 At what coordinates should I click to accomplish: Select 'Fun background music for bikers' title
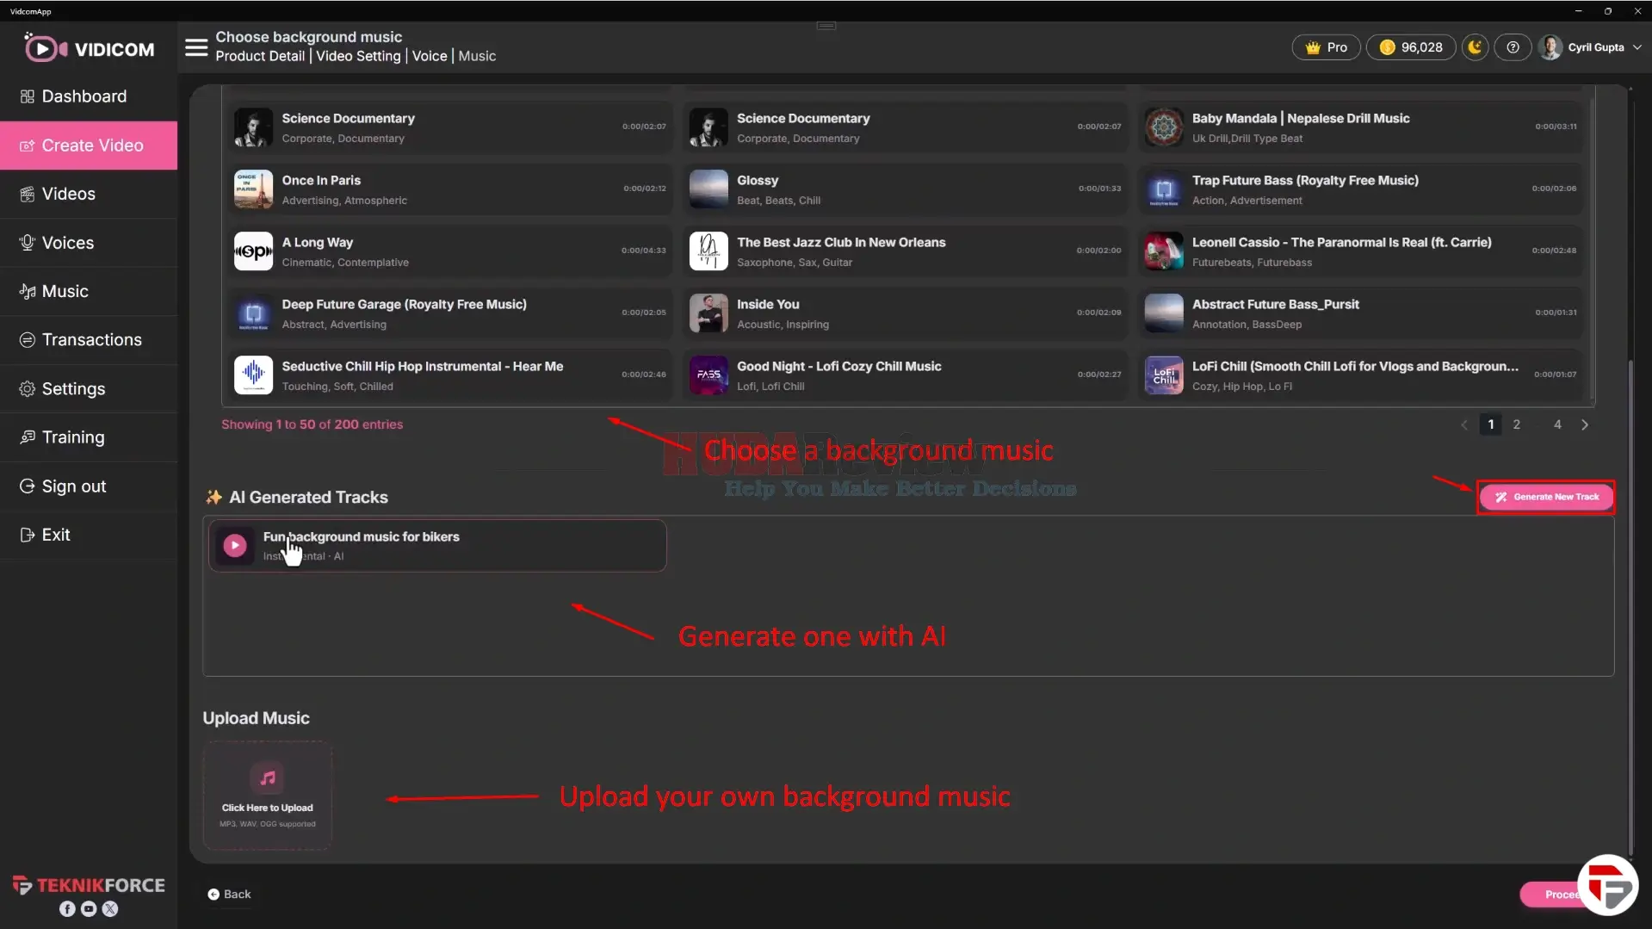click(361, 536)
